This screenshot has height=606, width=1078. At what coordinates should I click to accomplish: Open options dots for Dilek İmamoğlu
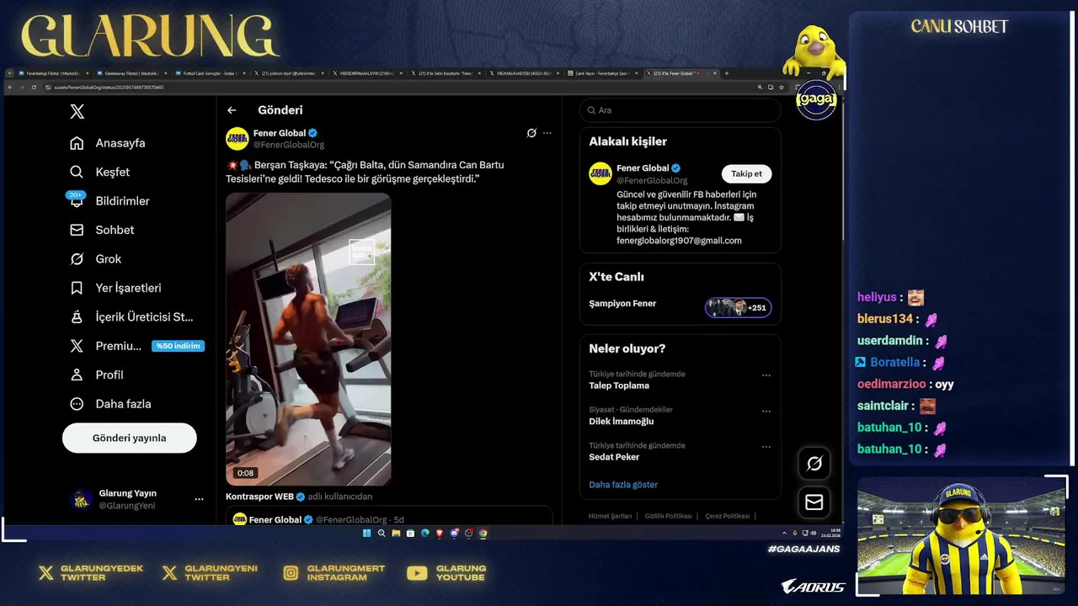point(766,412)
